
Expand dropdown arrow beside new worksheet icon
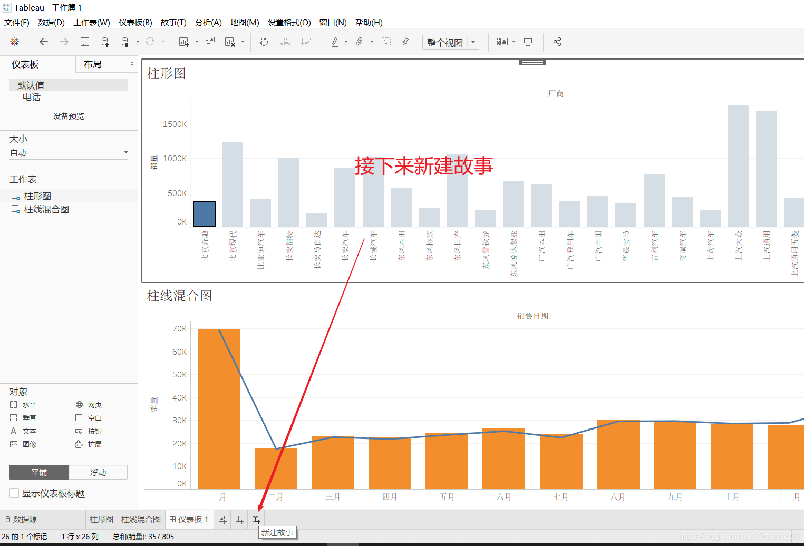(x=197, y=42)
